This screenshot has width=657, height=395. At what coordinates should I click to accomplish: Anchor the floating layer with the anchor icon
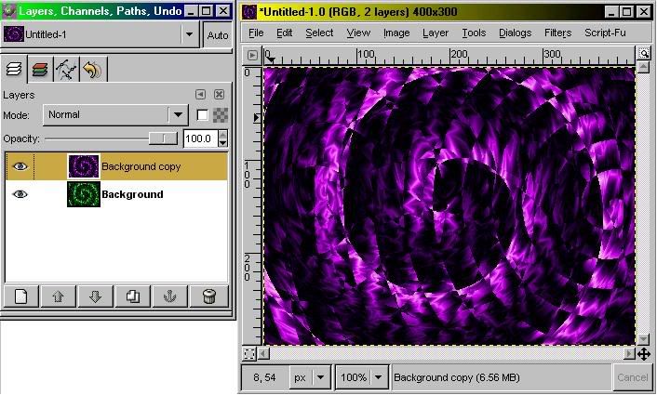[x=169, y=296]
